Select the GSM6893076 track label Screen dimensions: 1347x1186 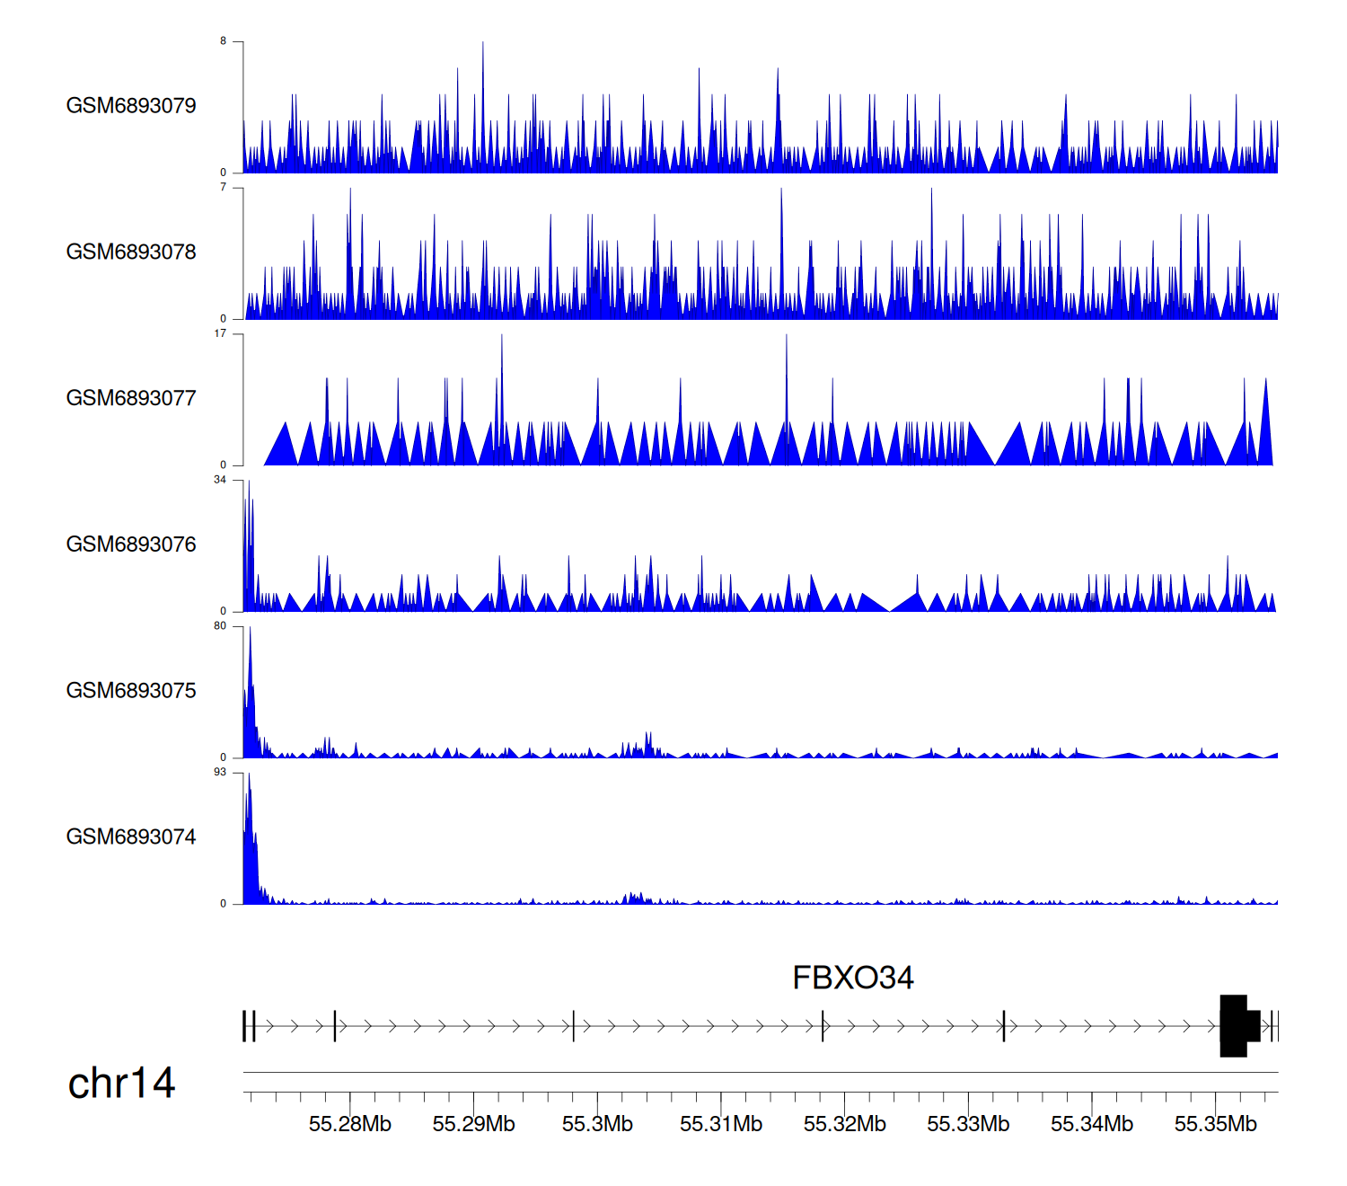(x=131, y=544)
